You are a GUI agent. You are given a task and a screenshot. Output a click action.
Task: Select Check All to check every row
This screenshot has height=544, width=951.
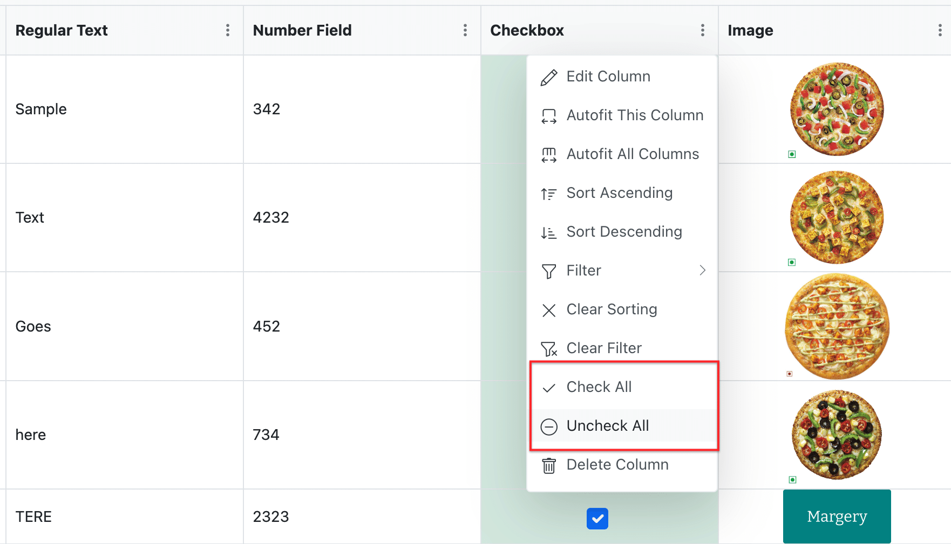pyautogui.click(x=599, y=387)
